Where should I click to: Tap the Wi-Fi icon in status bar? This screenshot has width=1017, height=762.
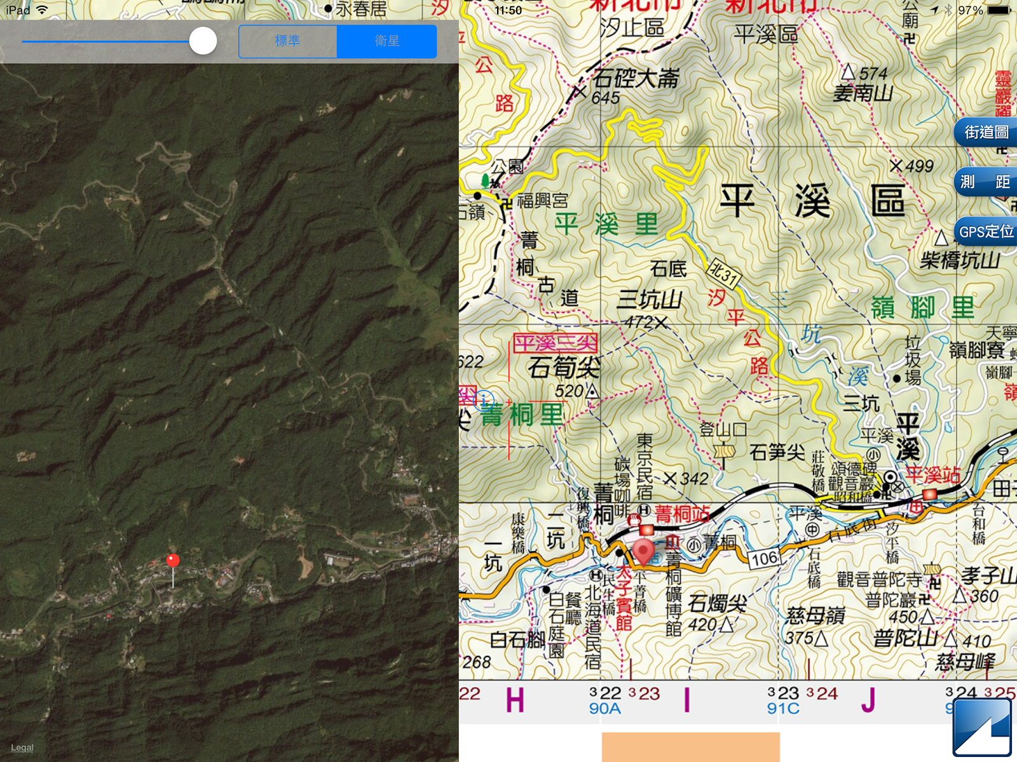pyautogui.click(x=42, y=10)
